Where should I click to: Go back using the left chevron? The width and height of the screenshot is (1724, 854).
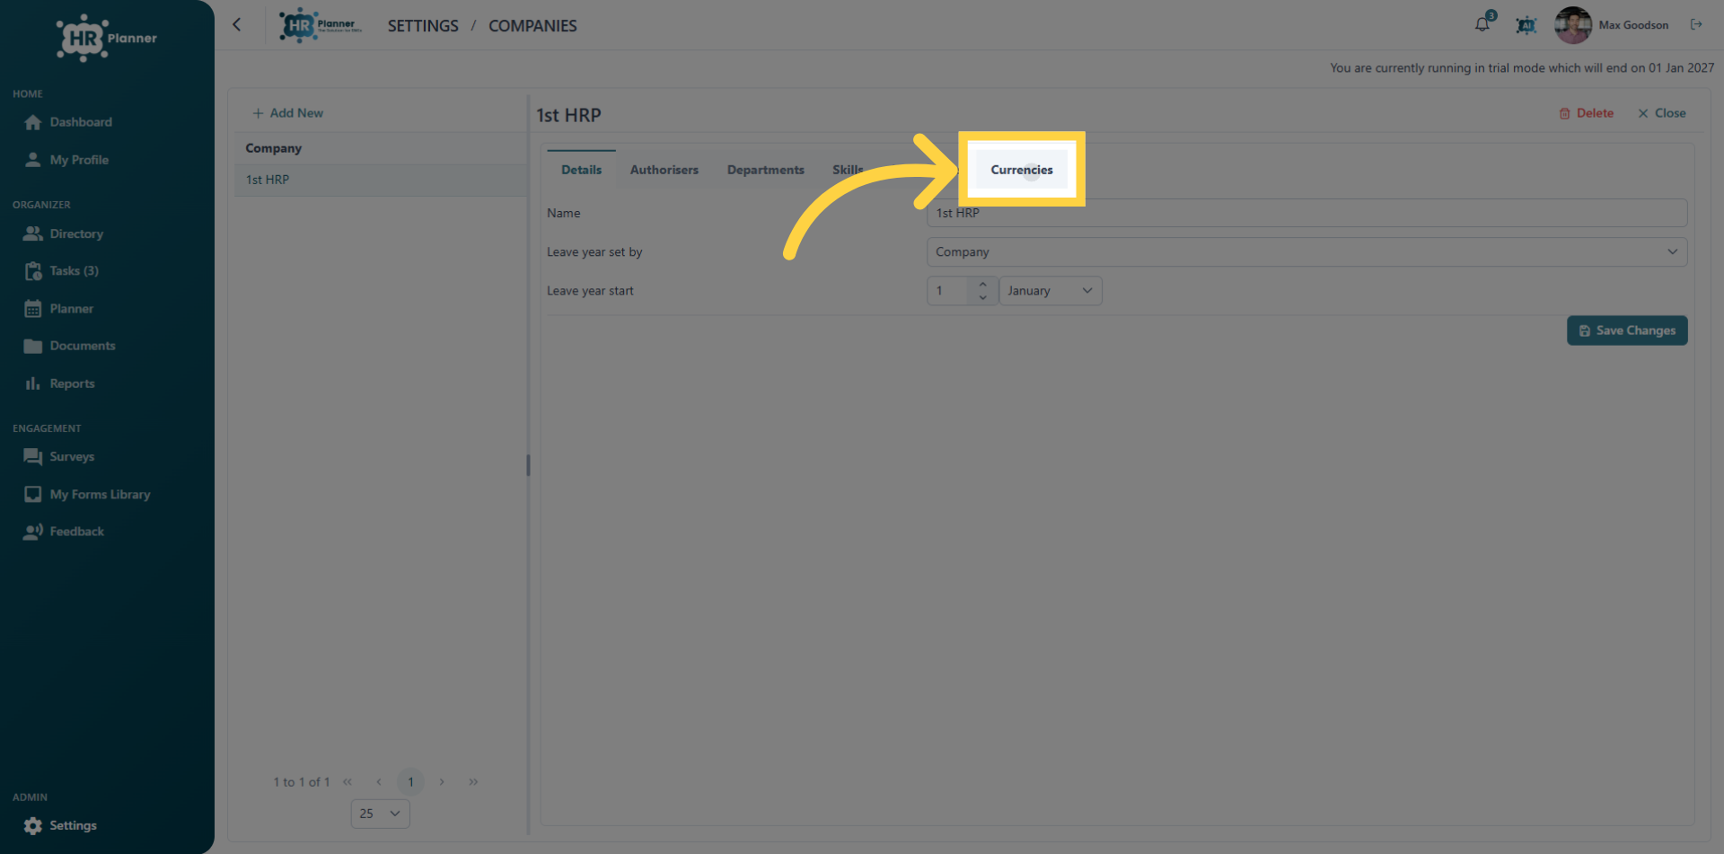point(237,25)
